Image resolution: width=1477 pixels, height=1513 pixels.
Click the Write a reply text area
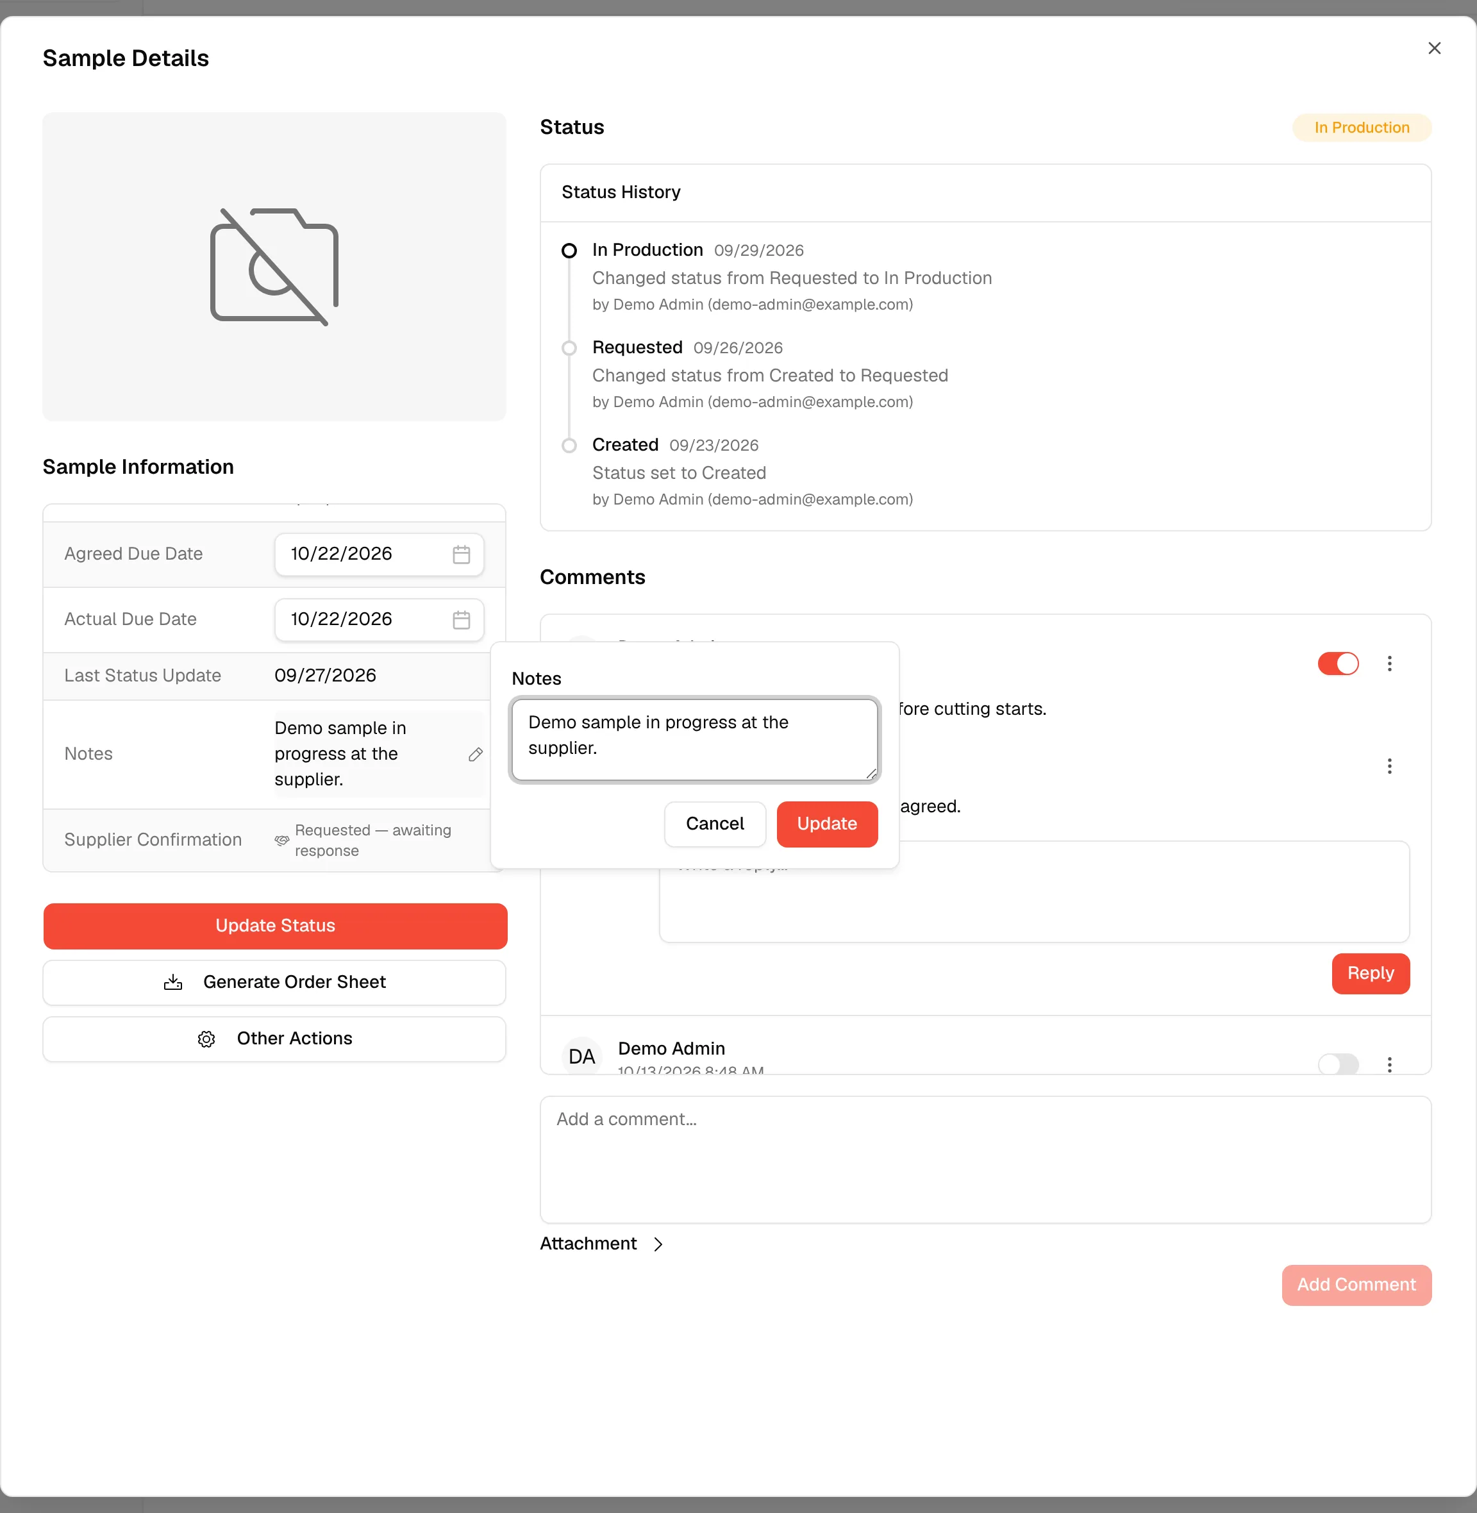(1034, 892)
